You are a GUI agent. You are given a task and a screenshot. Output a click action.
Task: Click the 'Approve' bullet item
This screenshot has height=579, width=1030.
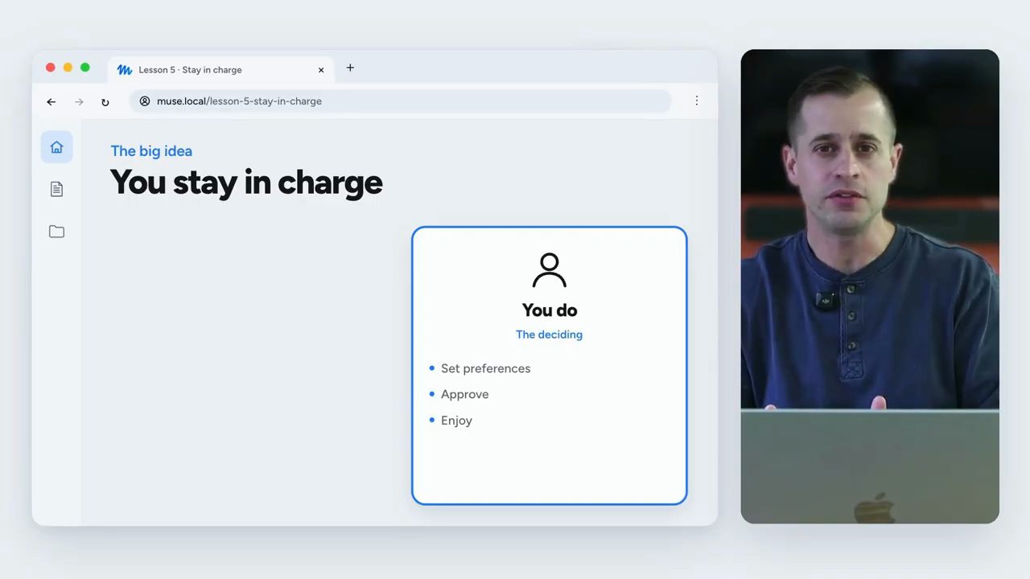[459, 394]
